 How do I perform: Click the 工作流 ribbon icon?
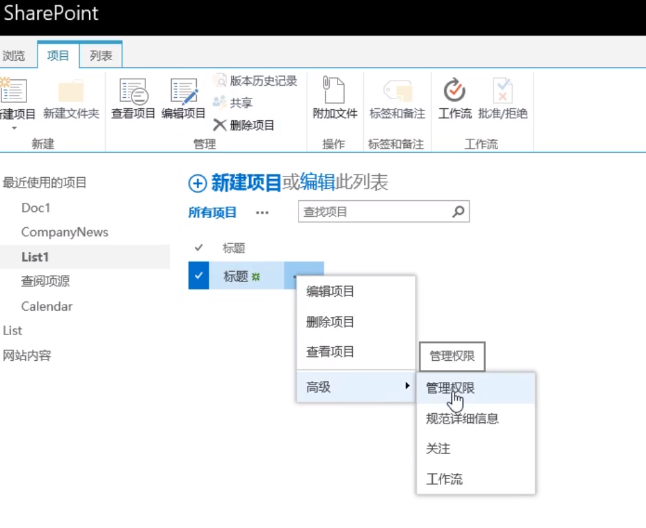[454, 90]
